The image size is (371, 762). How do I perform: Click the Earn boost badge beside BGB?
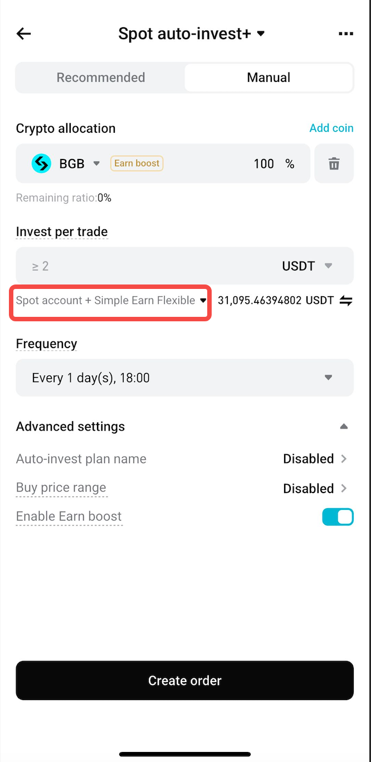pos(136,163)
